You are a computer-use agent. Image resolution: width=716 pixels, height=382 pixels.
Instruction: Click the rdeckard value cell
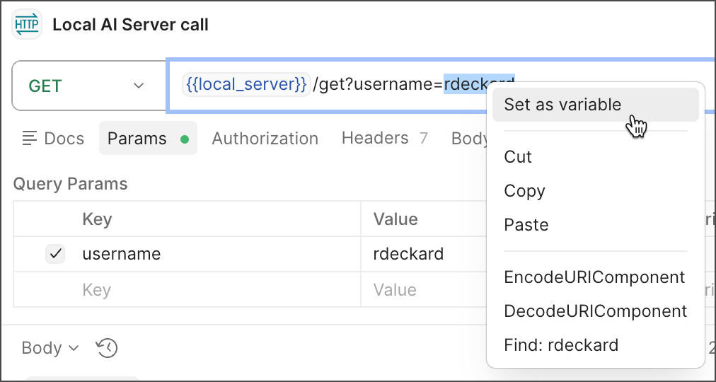tap(408, 254)
